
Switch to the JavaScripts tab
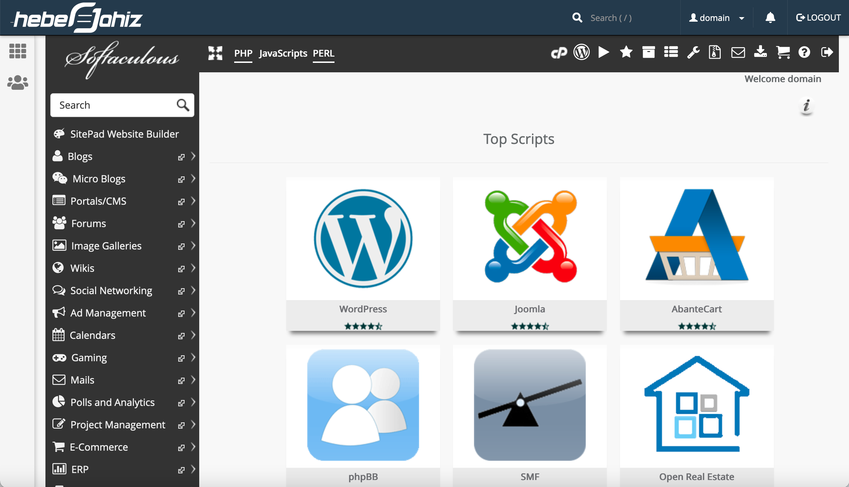(283, 53)
